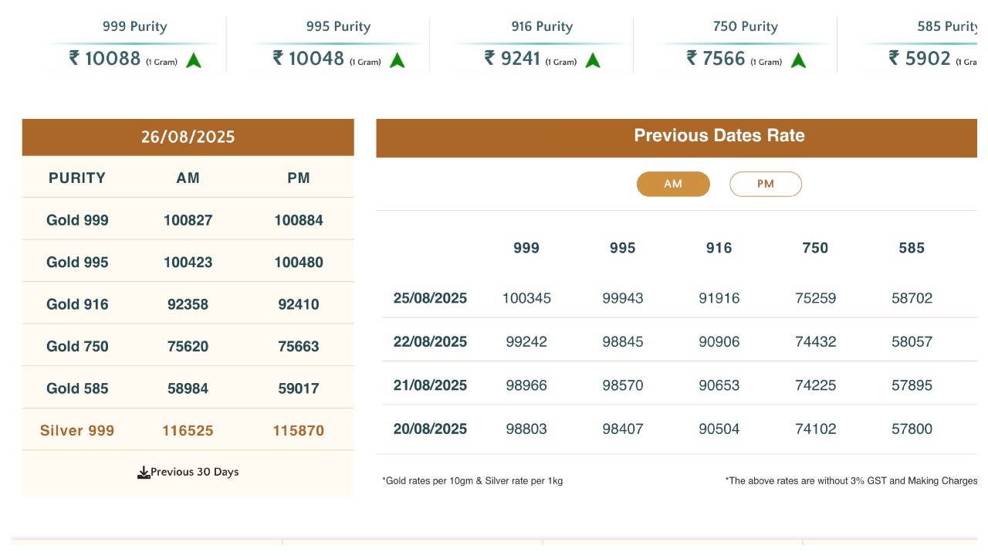Select the 20/08/2025 date row
988x556 pixels.
pyautogui.click(x=430, y=429)
